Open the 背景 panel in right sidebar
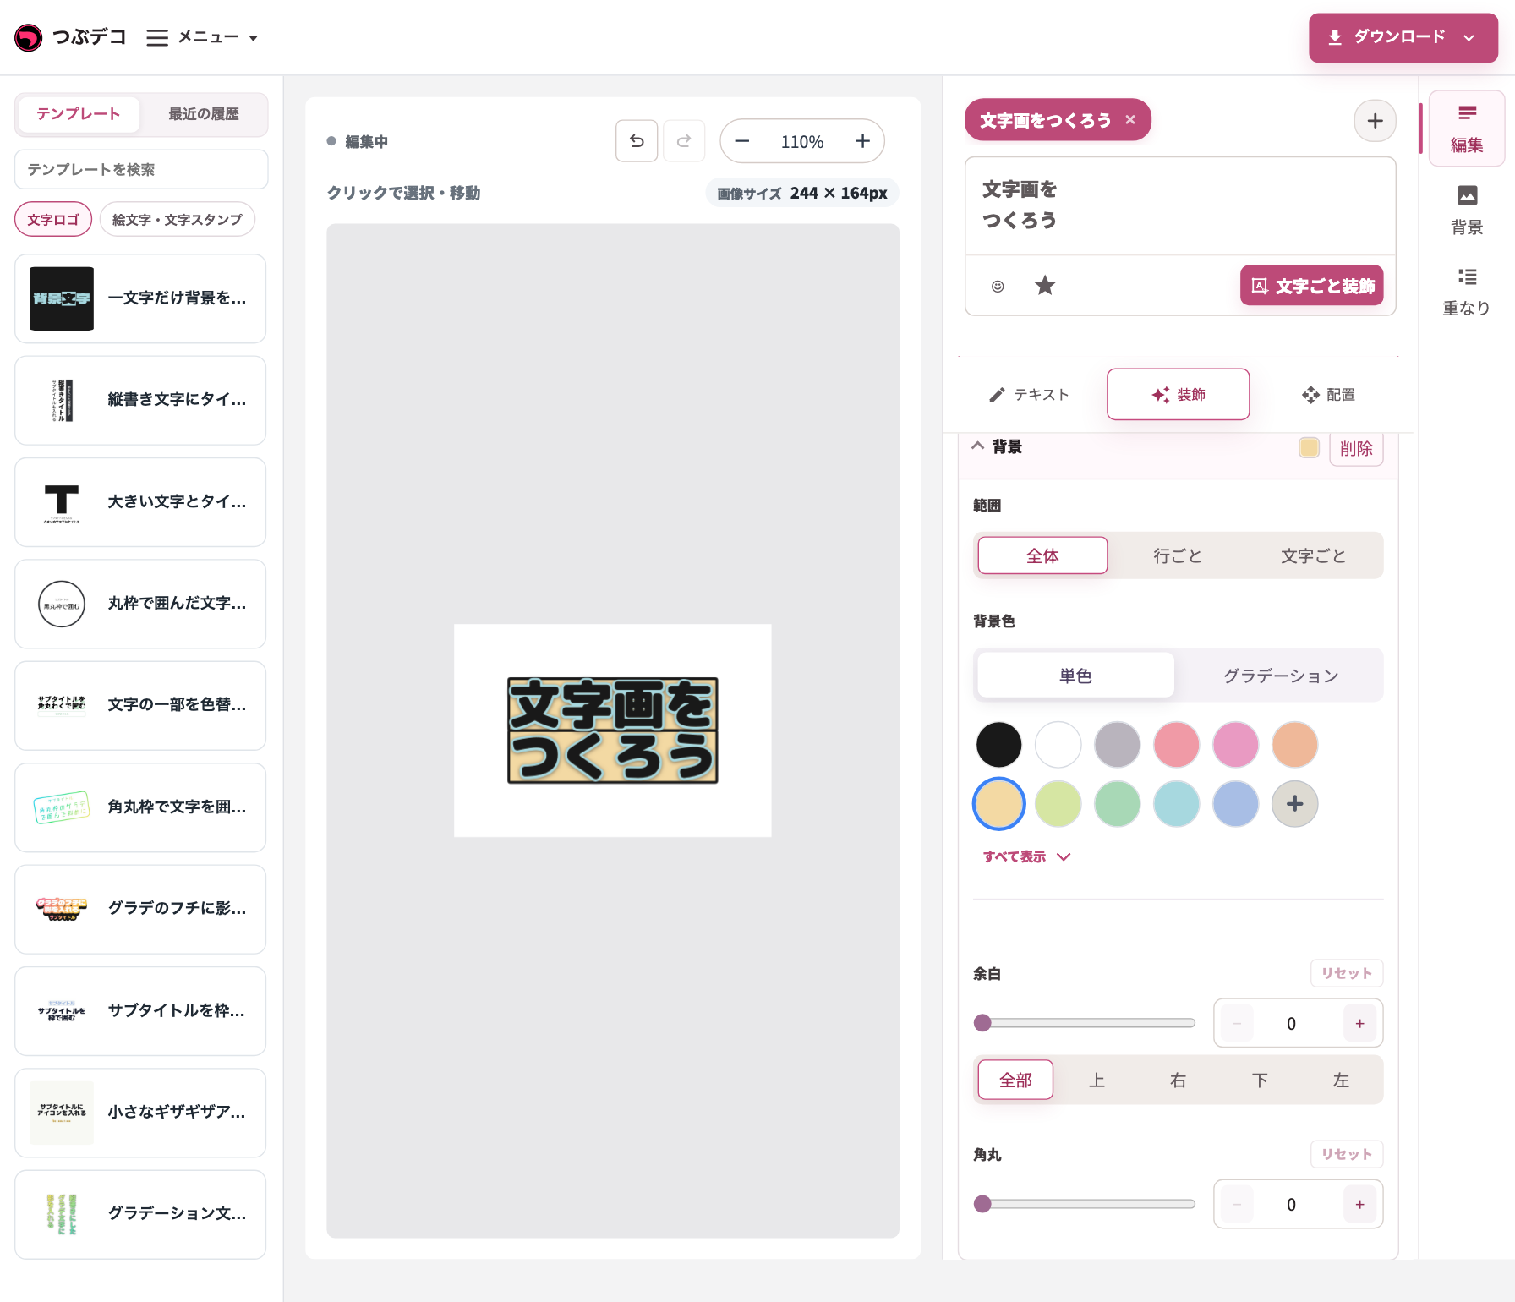Image resolution: width=1515 pixels, height=1302 pixels. 1467,210
